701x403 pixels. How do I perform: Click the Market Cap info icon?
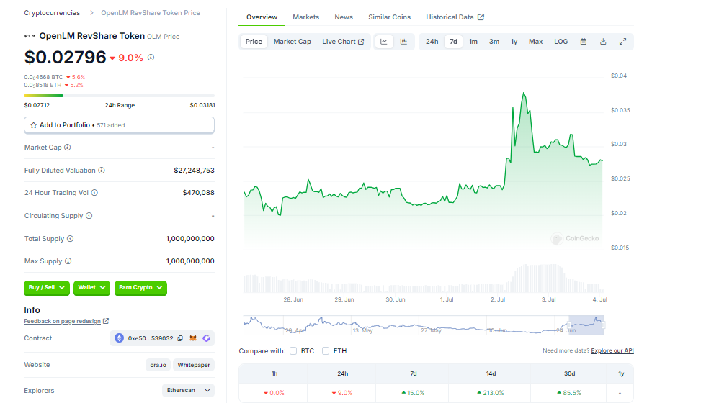pyautogui.click(x=68, y=148)
